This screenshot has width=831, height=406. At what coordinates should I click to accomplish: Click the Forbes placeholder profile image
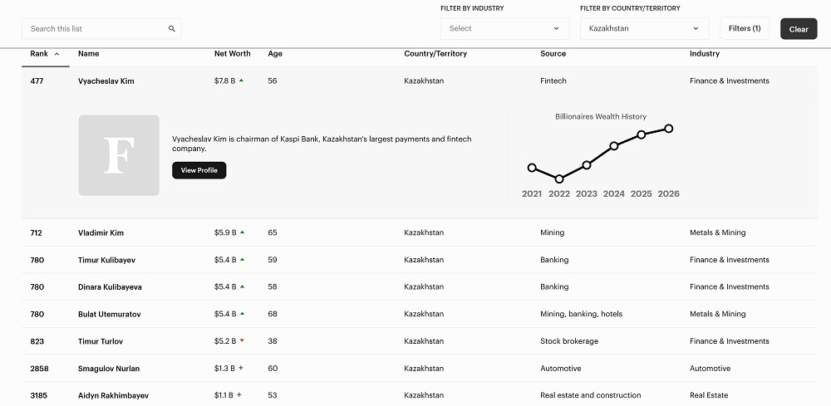119,155
